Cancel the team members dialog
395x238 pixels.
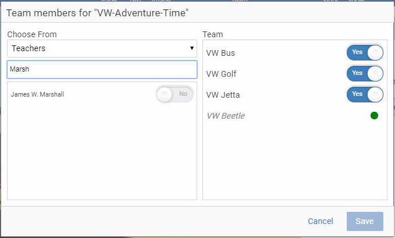point(321,221)
